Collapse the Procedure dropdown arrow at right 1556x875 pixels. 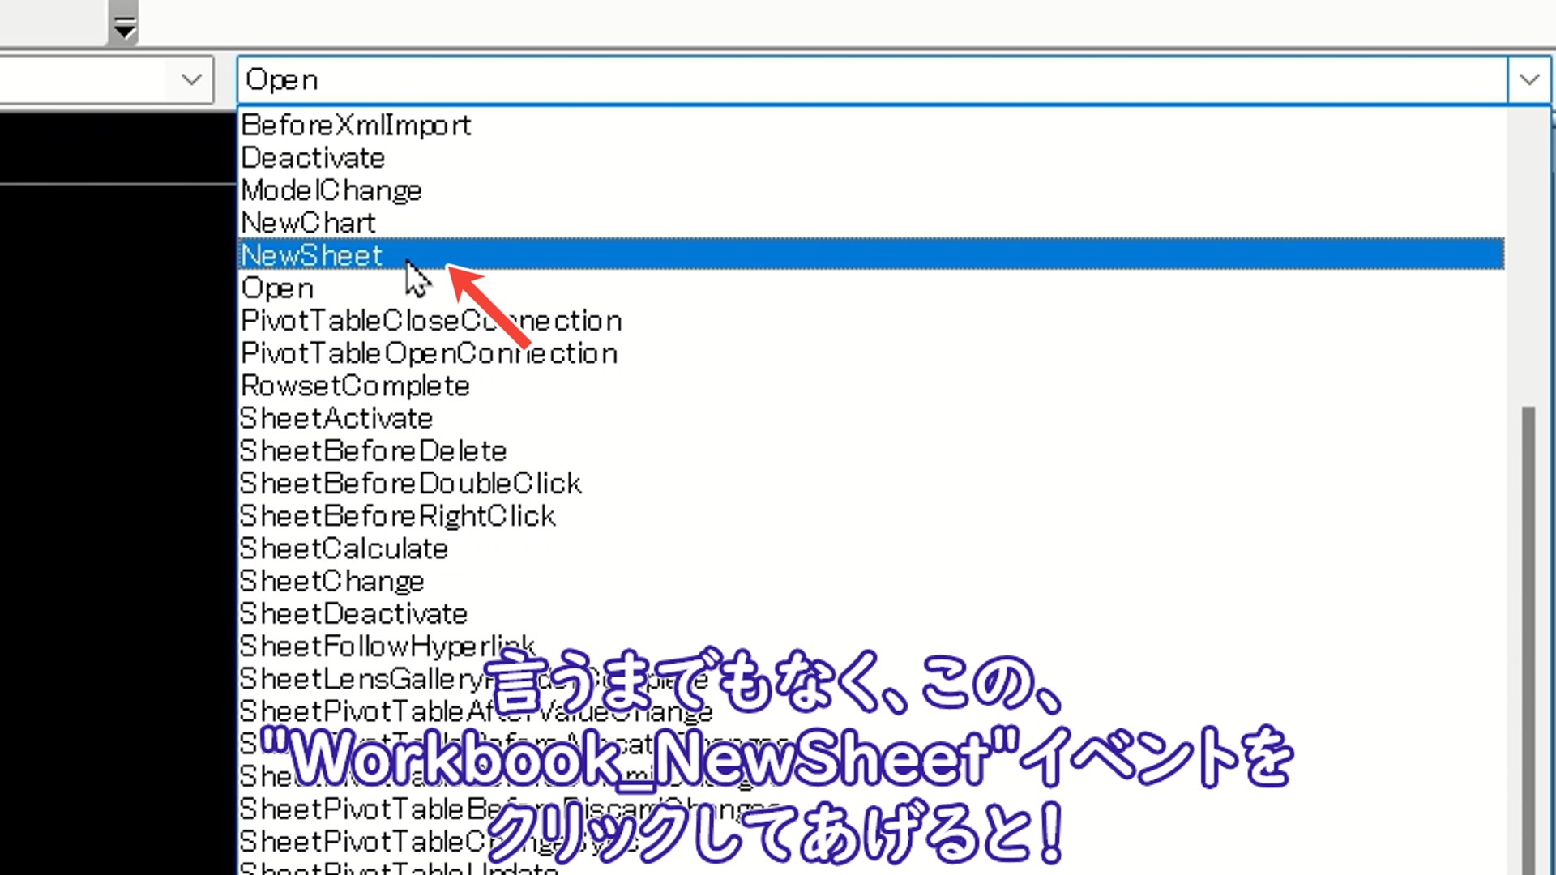coord(1529,79)
